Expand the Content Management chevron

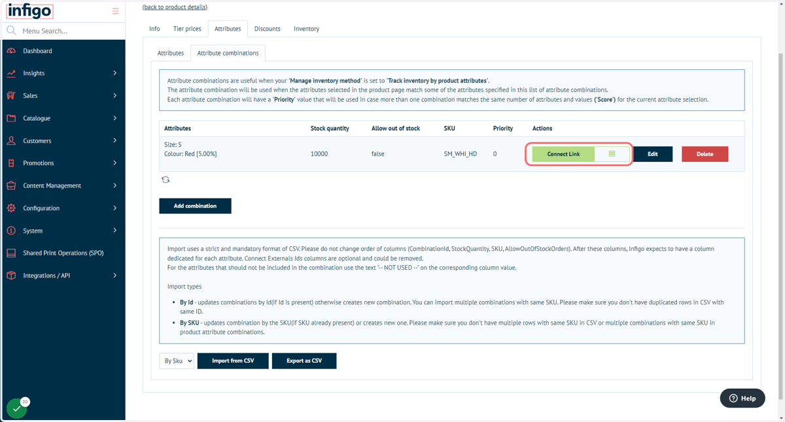[x=114, y=186]
